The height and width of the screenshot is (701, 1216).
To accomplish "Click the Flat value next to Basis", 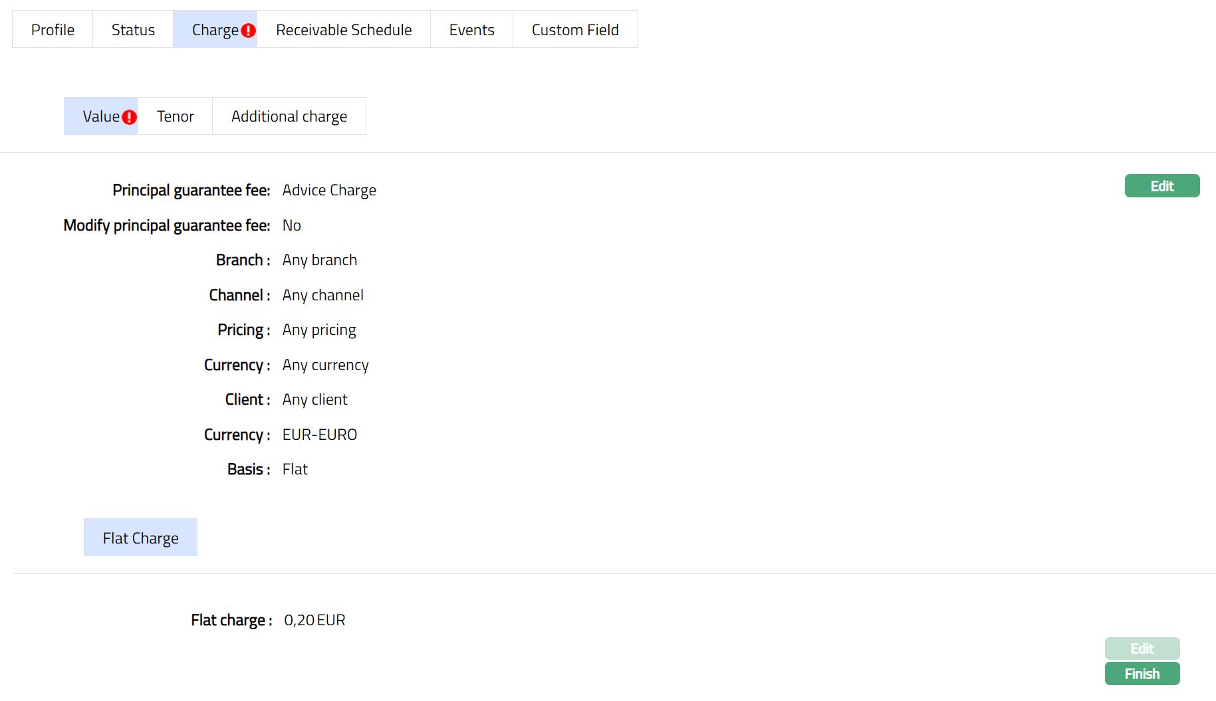I will click(x=295, y=469).
